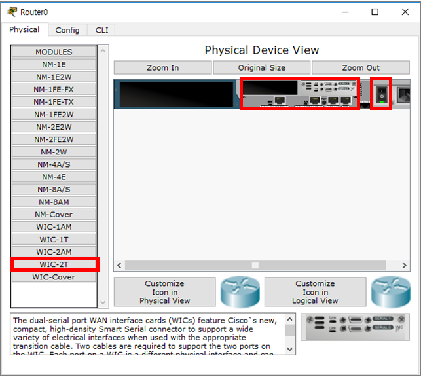Select the Physical tab
Image resolution: width=421 pixels, height=377 pixels.
pyautogui.click(x=24, y=29)
